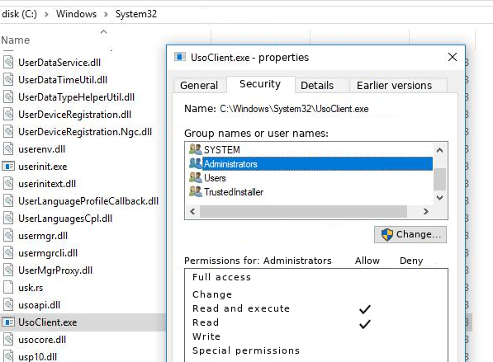Click the UserLanguageProfileCallback.dll file icon
Screen dimensions: 493x362
(8, 201)
